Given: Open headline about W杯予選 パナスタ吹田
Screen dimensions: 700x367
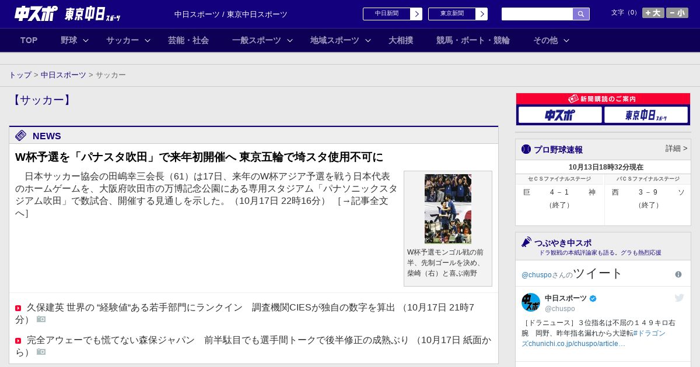Looking at the screenshot, I should pos(199,157).
